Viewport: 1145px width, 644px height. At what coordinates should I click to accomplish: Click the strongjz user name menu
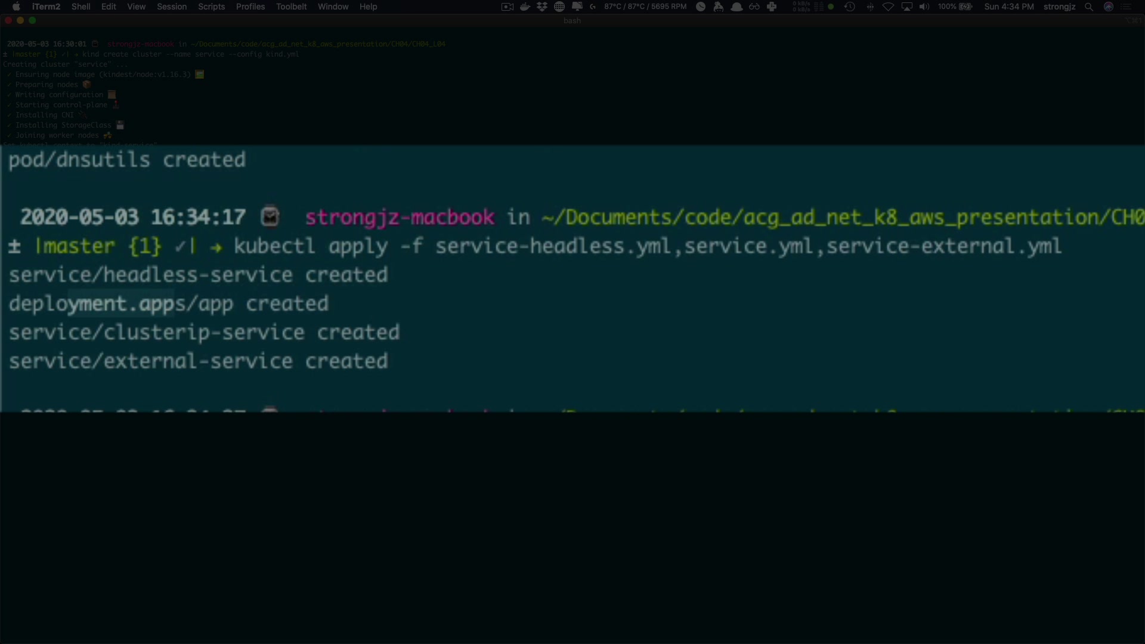point(1059,7)
